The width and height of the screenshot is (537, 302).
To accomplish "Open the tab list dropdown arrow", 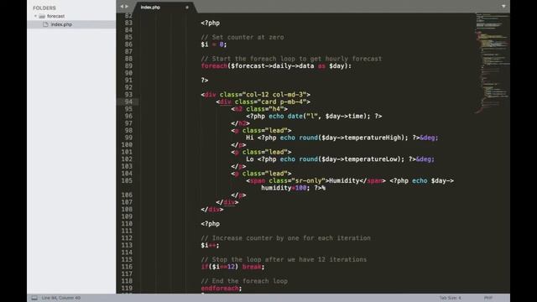I will point(503,6).
